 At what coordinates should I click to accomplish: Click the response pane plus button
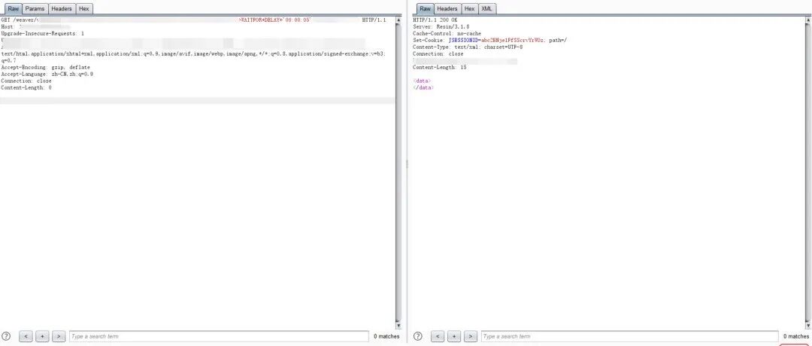point(454,337)
